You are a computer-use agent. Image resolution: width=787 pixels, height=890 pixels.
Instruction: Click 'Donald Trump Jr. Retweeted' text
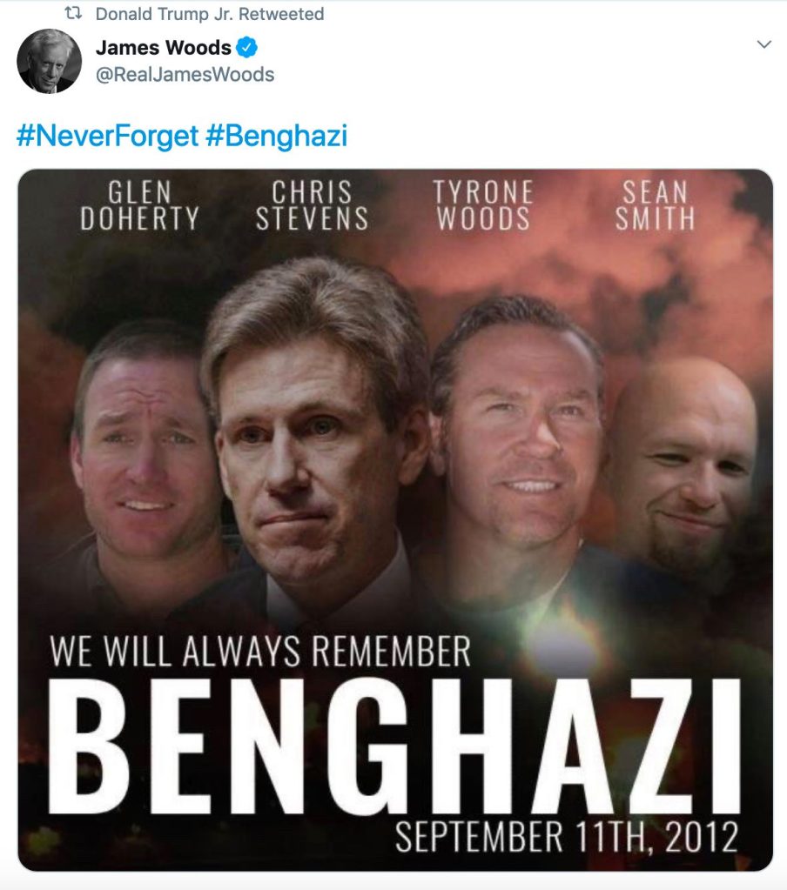210,14
